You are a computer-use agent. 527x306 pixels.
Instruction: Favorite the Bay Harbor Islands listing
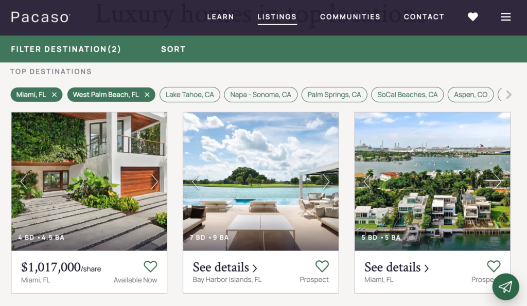pos(322,266)
